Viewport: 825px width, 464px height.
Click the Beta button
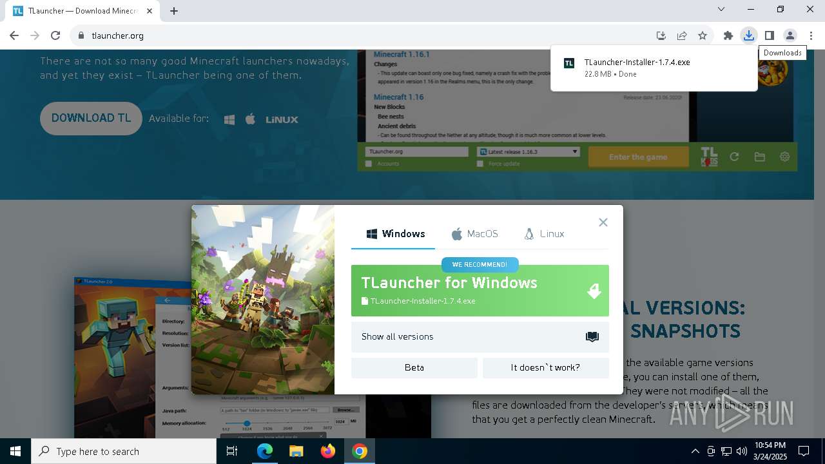coord(414,367)
